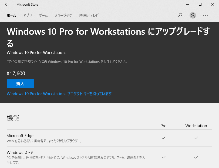This screenshot has width=219, height=168.
Task: Go back using the arrow in the title bar
Action: [x=7, y=4]
